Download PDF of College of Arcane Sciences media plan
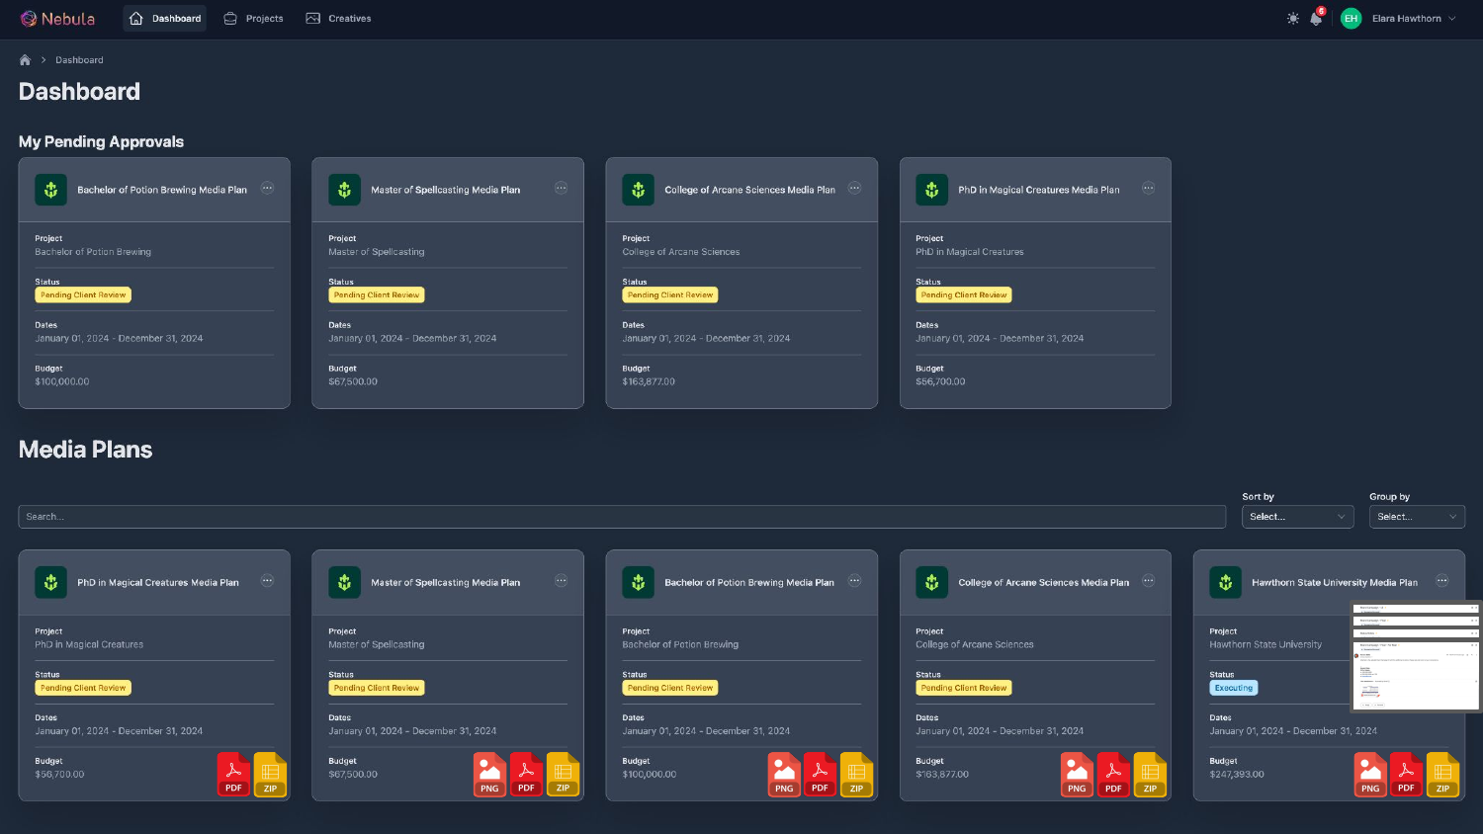The height and width of the screenshot is (834, 1483). tap(1113, 775)
